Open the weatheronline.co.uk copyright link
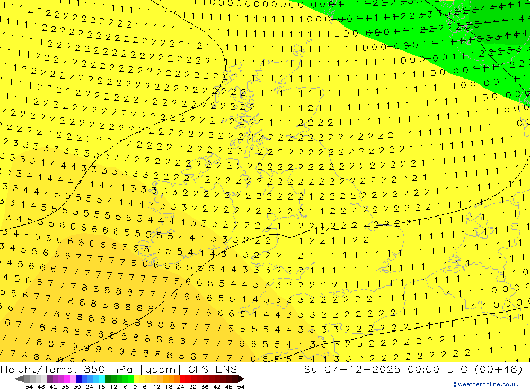The height and width of the screenshot is (389, 530). point(485,384)
